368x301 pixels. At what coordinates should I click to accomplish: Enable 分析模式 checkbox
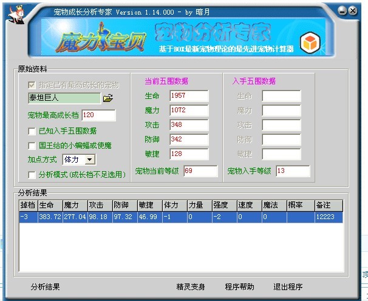point(32,175)
